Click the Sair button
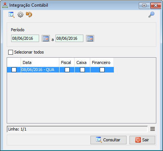The height and width of the screenshot is (151, 163). pyautogui.click(x=142, y=140)
